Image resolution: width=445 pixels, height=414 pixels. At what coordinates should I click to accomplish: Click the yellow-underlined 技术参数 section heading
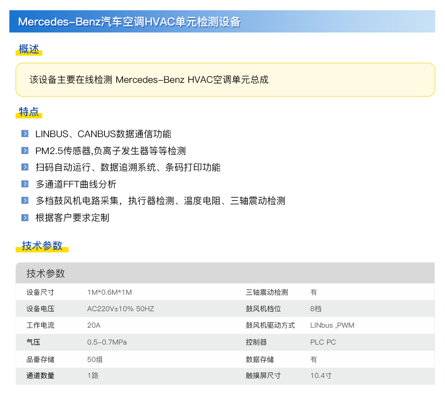(x=42, y=246)
